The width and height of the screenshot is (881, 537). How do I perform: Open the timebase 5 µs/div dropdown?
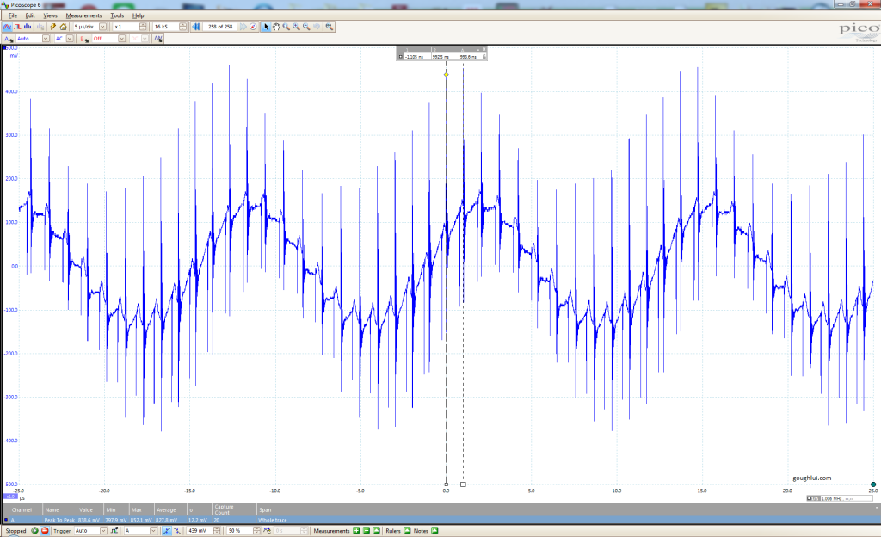103,27
